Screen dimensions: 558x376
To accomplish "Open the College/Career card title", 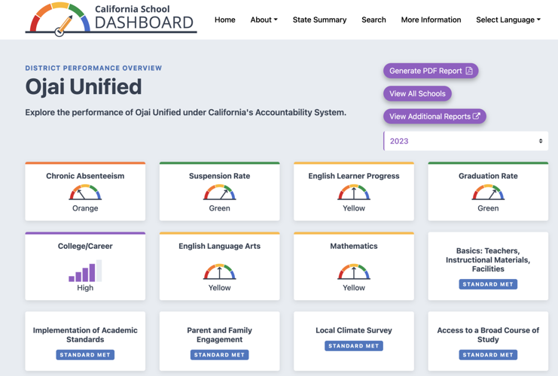I will 85,246.
